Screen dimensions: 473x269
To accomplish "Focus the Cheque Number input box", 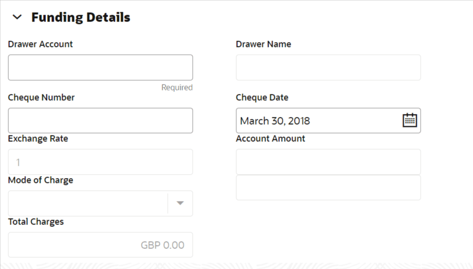I will coord(100,121).
